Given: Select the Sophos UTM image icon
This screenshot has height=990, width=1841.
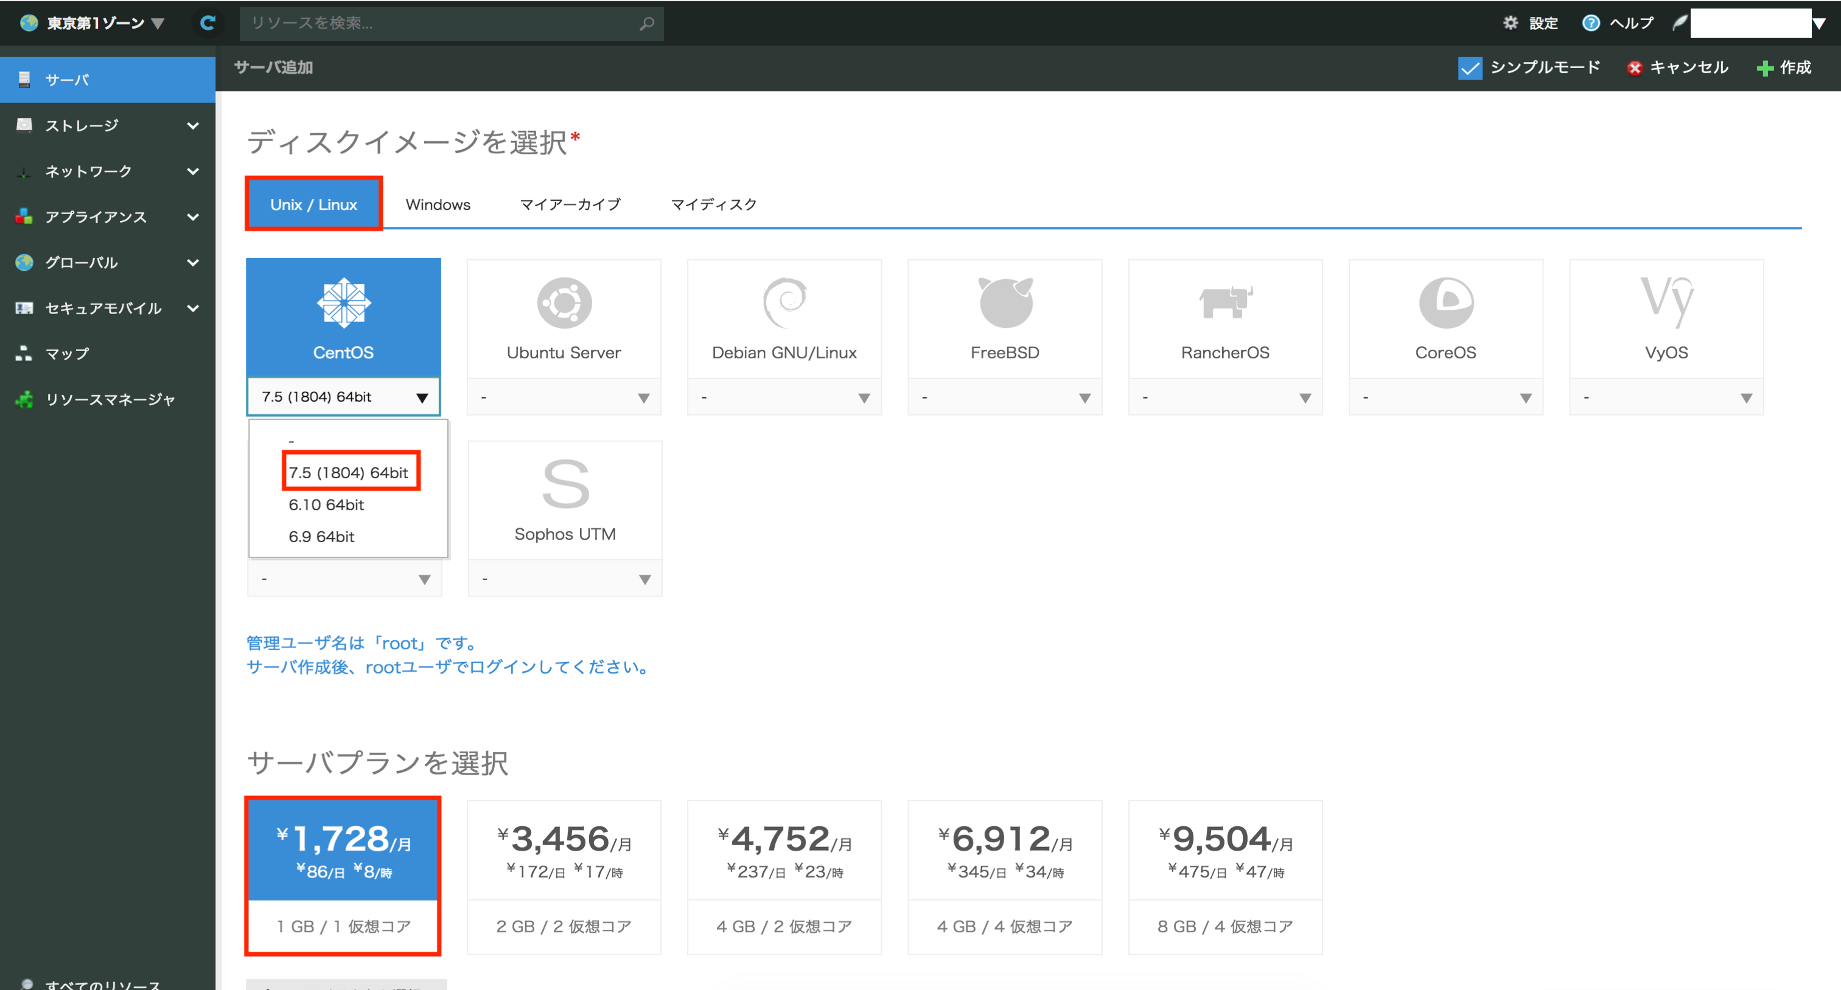Looking at the screenshot, I should (x=565, y=486).
